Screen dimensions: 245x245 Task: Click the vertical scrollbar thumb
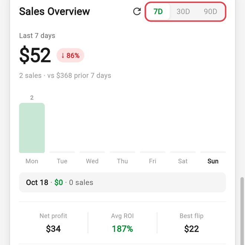click(242, 211)
